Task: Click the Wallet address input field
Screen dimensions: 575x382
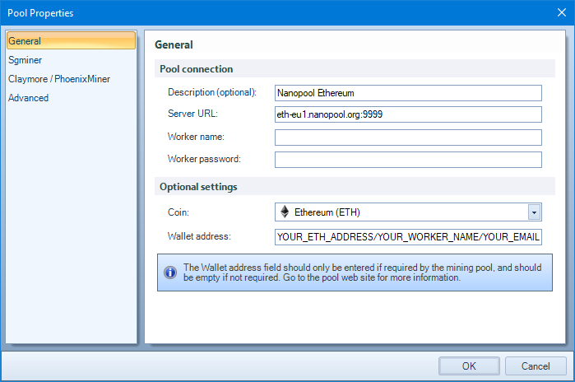Action: coord(408,237)
